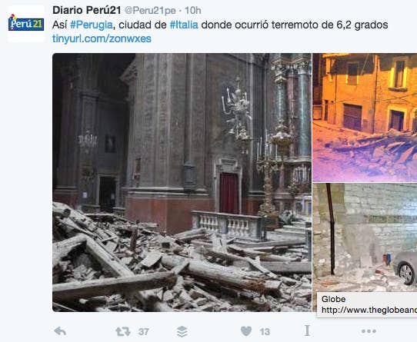Open the #Italia hashtag
This screenshot has width=417, height=342.
click(184, 25)
